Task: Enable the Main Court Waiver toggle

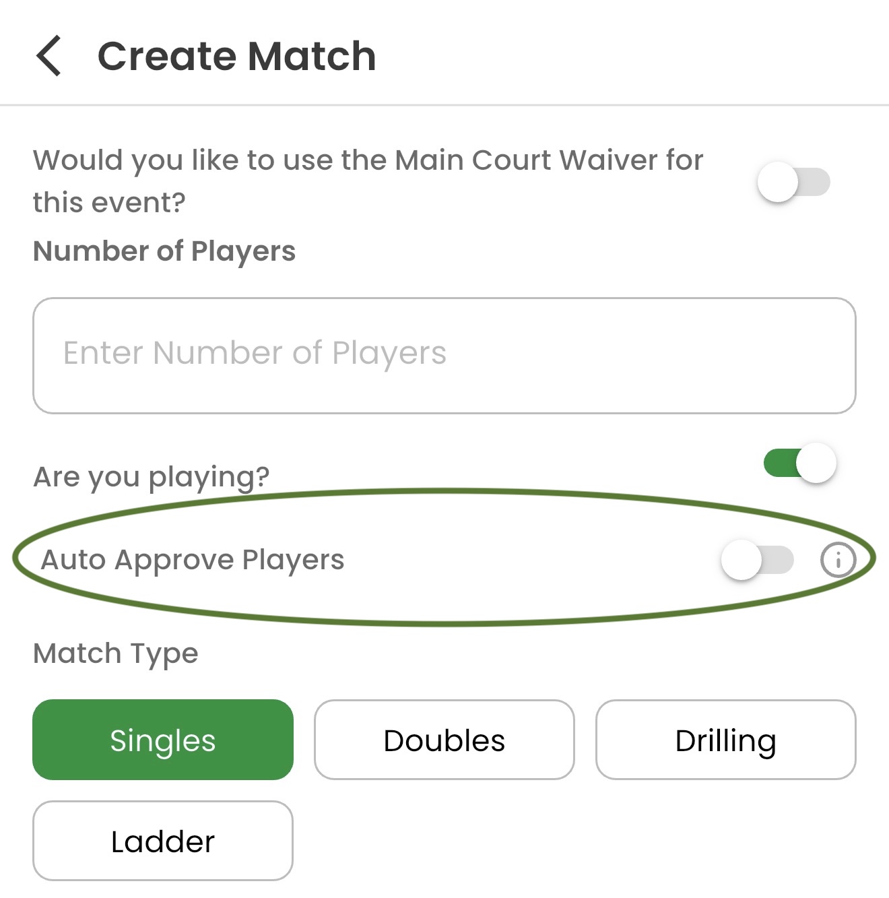Action: (x=793, y=182)
